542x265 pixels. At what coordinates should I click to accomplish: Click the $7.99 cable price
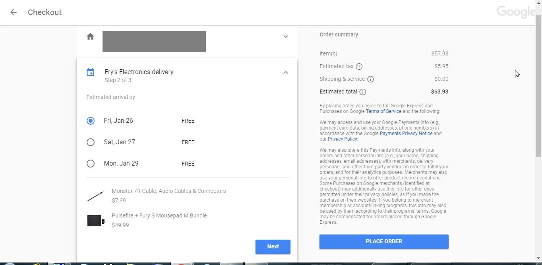119,200
